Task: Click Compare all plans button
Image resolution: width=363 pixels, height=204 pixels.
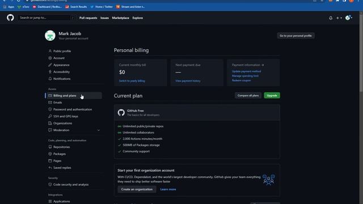Action: coord(248,96)
